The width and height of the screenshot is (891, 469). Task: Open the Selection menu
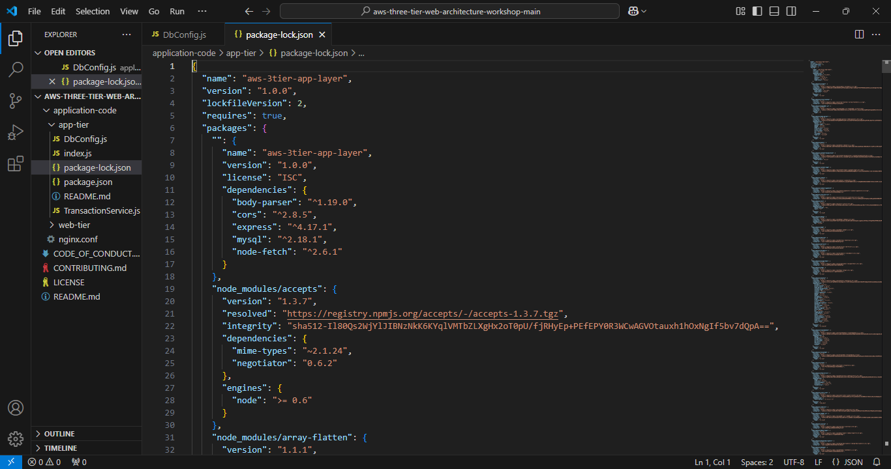93,11
